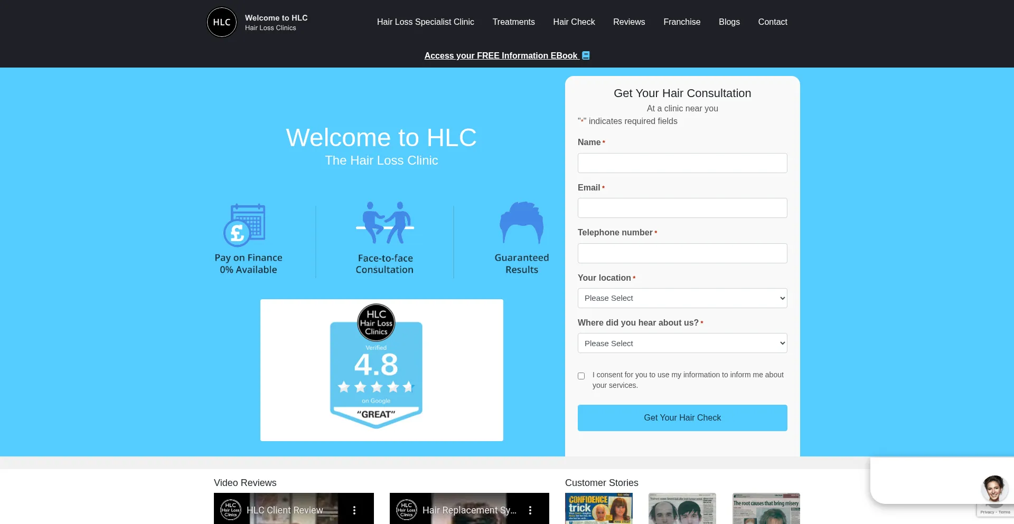Focus the Name input field
This screenshot has width=1014, height=524.
coord(682,163)
